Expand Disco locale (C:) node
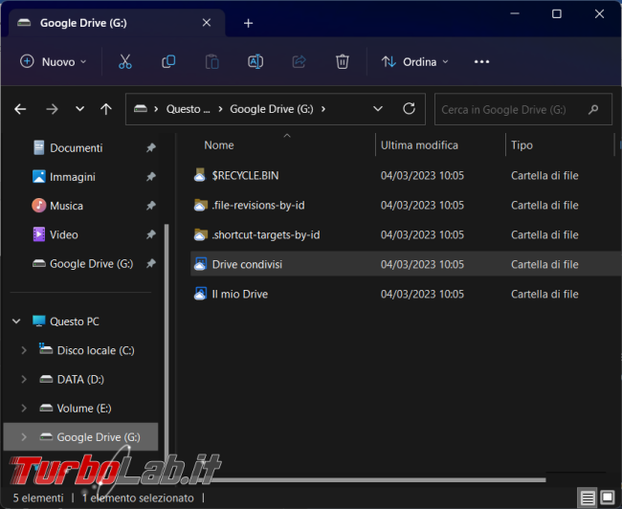This screenshot has height=509, width=622. [x=24, y=350]
